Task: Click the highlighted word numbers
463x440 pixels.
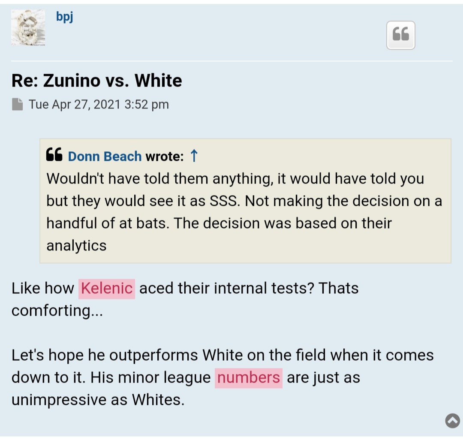Action: click(249, 378)
